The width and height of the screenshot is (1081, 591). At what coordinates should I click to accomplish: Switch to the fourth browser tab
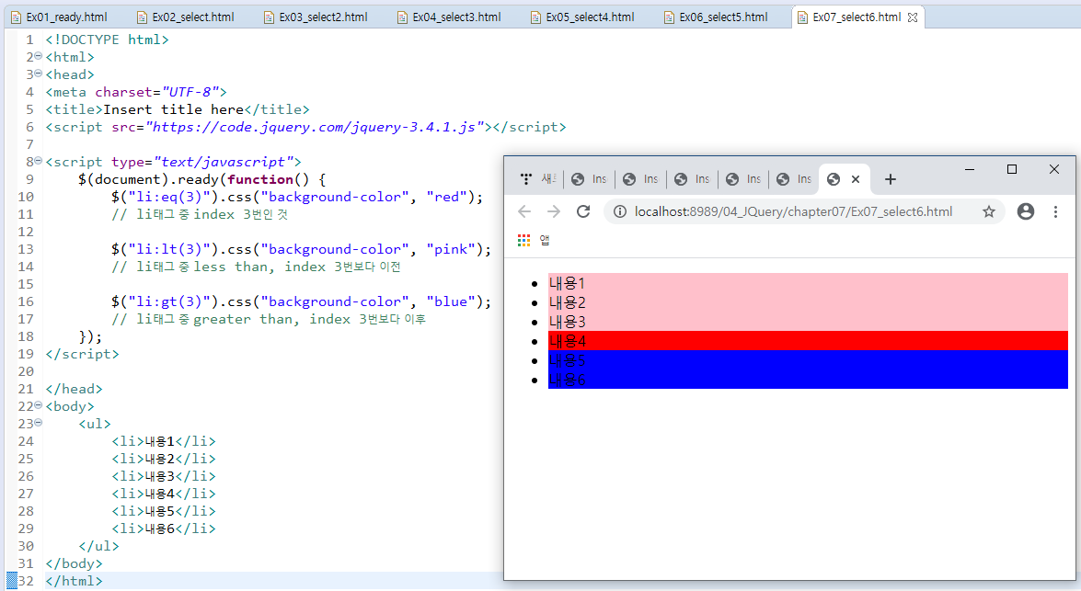pos(692,179)
